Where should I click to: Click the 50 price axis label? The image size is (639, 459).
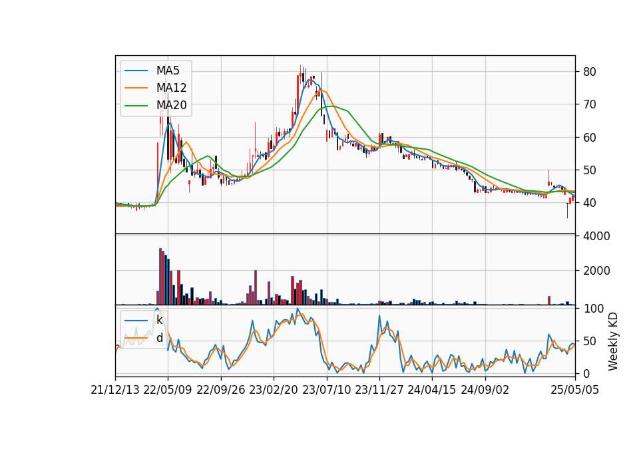[590, 170]
